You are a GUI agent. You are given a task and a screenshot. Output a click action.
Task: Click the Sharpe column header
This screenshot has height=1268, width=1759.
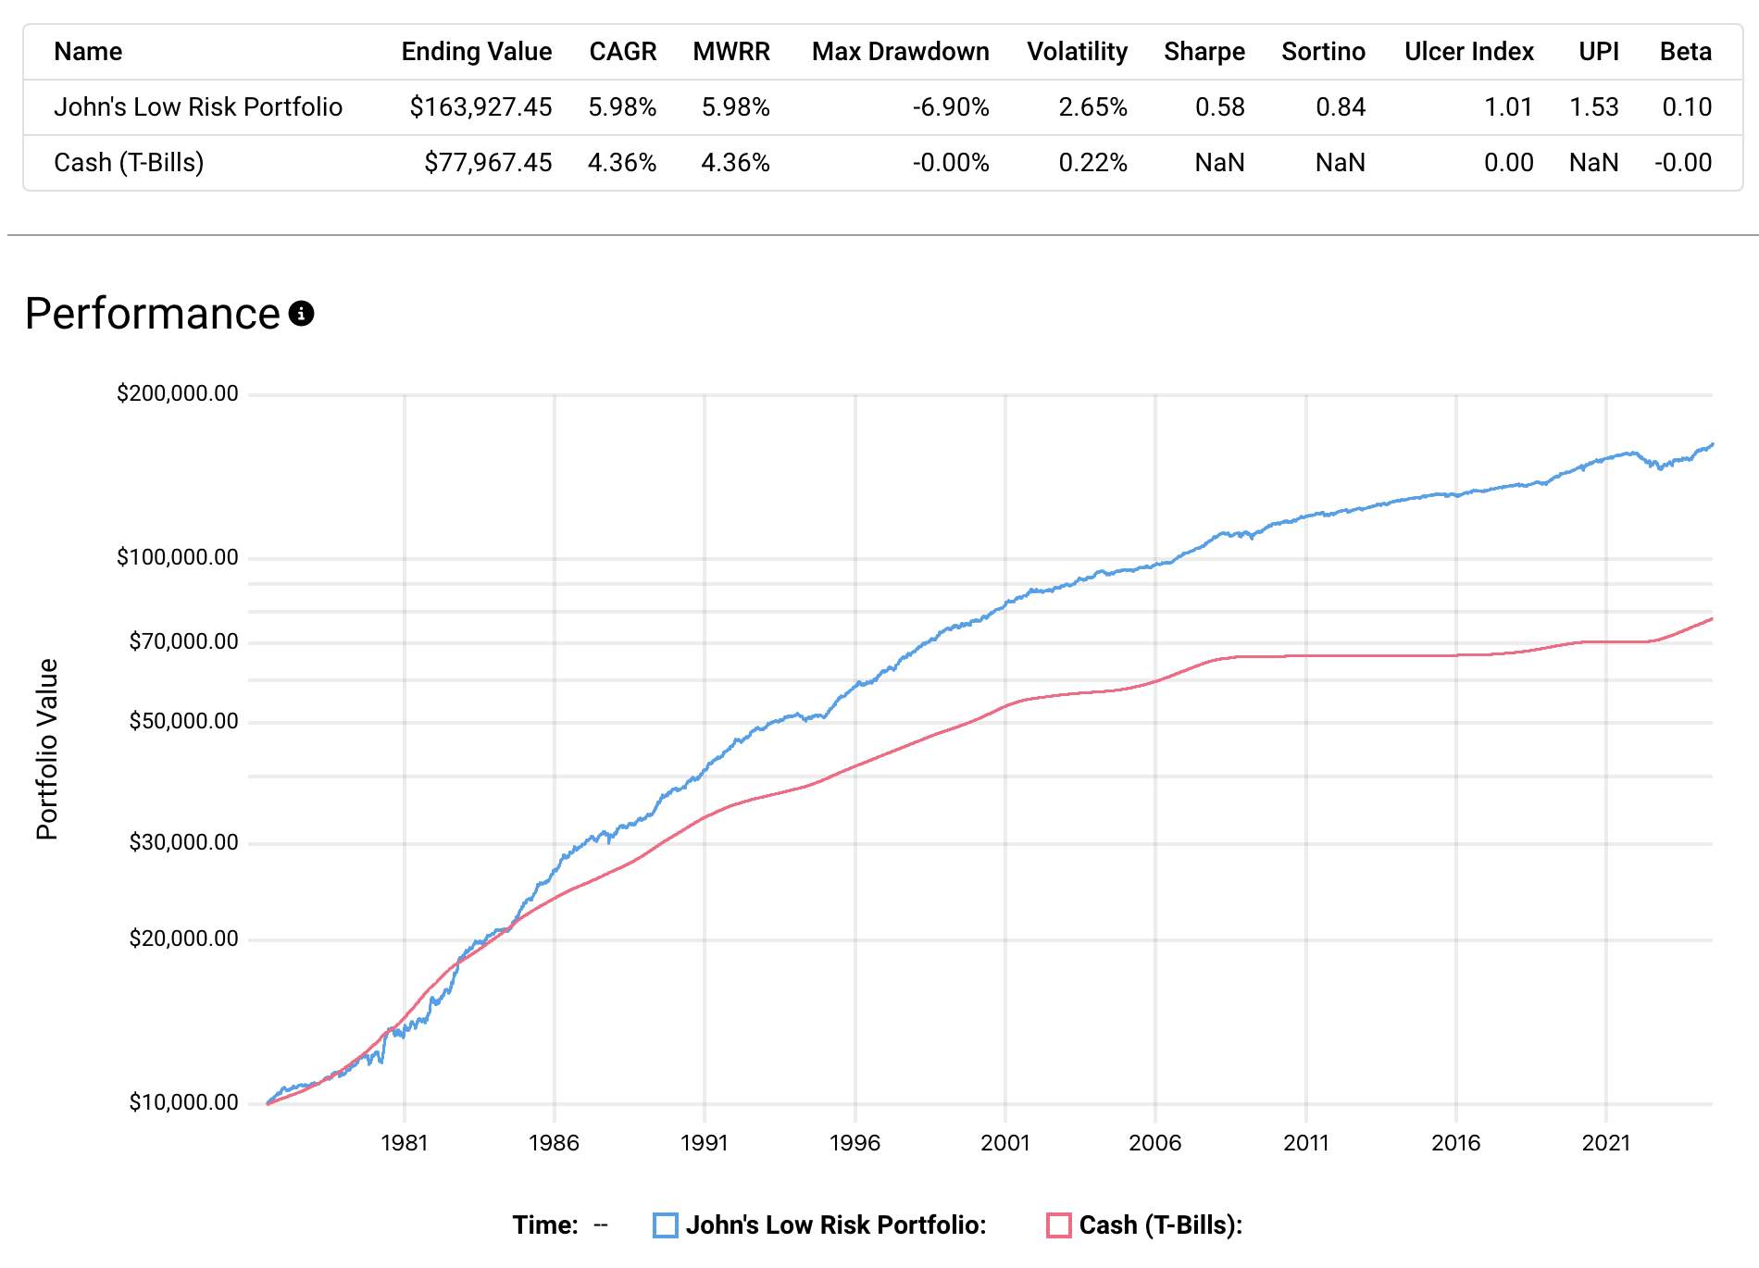pyautogui.click(x=1204, y=52)
